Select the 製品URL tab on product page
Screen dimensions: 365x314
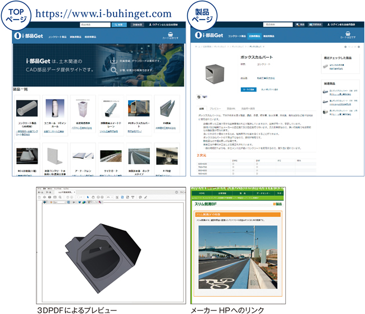[x=231, y=109]
